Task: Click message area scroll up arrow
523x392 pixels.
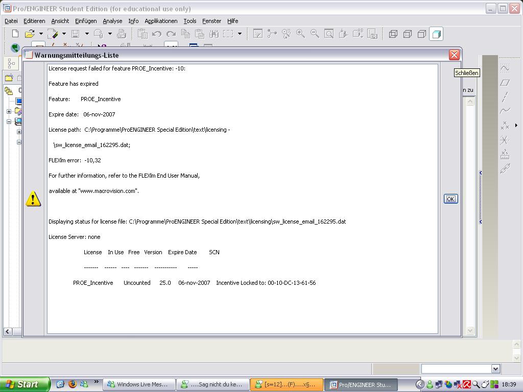Action: coord(517,345)
